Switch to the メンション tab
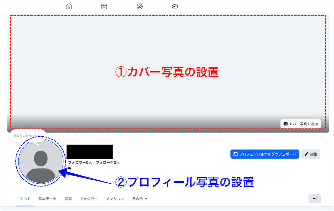 (115, 198)
